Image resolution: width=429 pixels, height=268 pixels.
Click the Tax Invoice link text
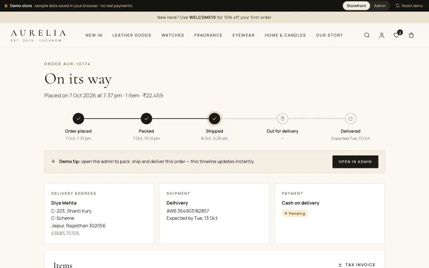point(360,265)
